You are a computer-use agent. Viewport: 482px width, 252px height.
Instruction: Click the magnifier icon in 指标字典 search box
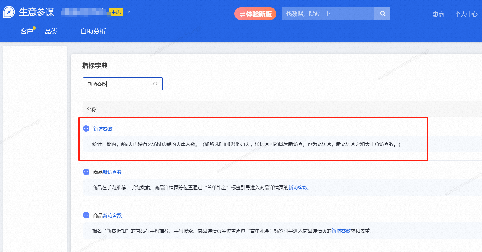tap(156, 84)
